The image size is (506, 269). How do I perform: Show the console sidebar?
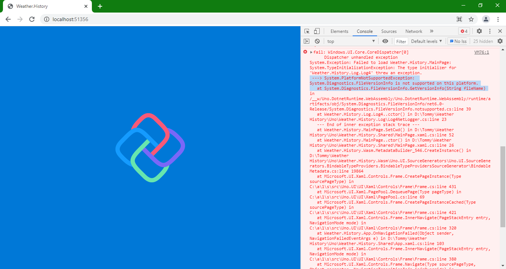pyautogui.click(x=306, y=41)
